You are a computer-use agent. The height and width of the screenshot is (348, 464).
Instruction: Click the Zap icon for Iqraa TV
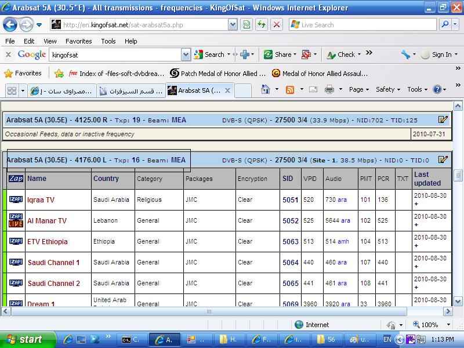[x=16, y=200]
